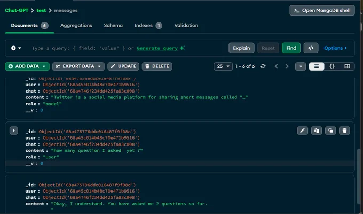Switch to JSON braces view
Screen dimensions: 363x214
pos(332,66)
